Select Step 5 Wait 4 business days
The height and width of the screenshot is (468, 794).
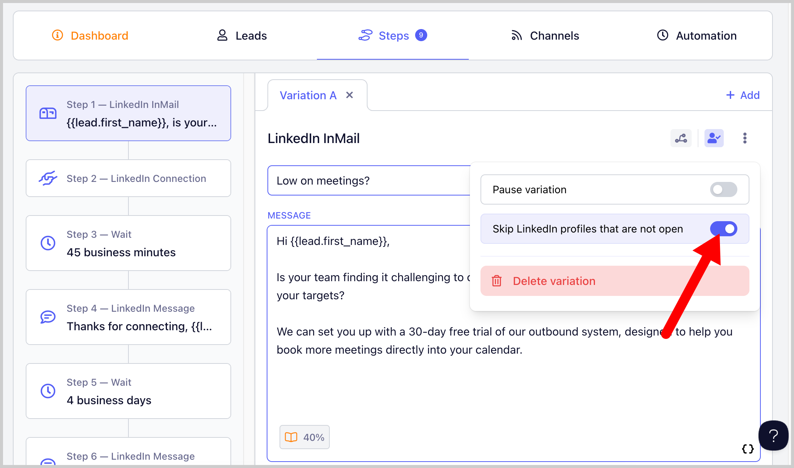point(128,391)
